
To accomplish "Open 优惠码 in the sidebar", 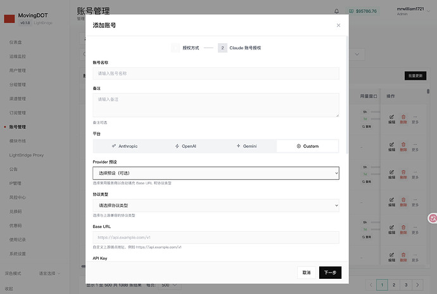I will [x=16, y=226].
